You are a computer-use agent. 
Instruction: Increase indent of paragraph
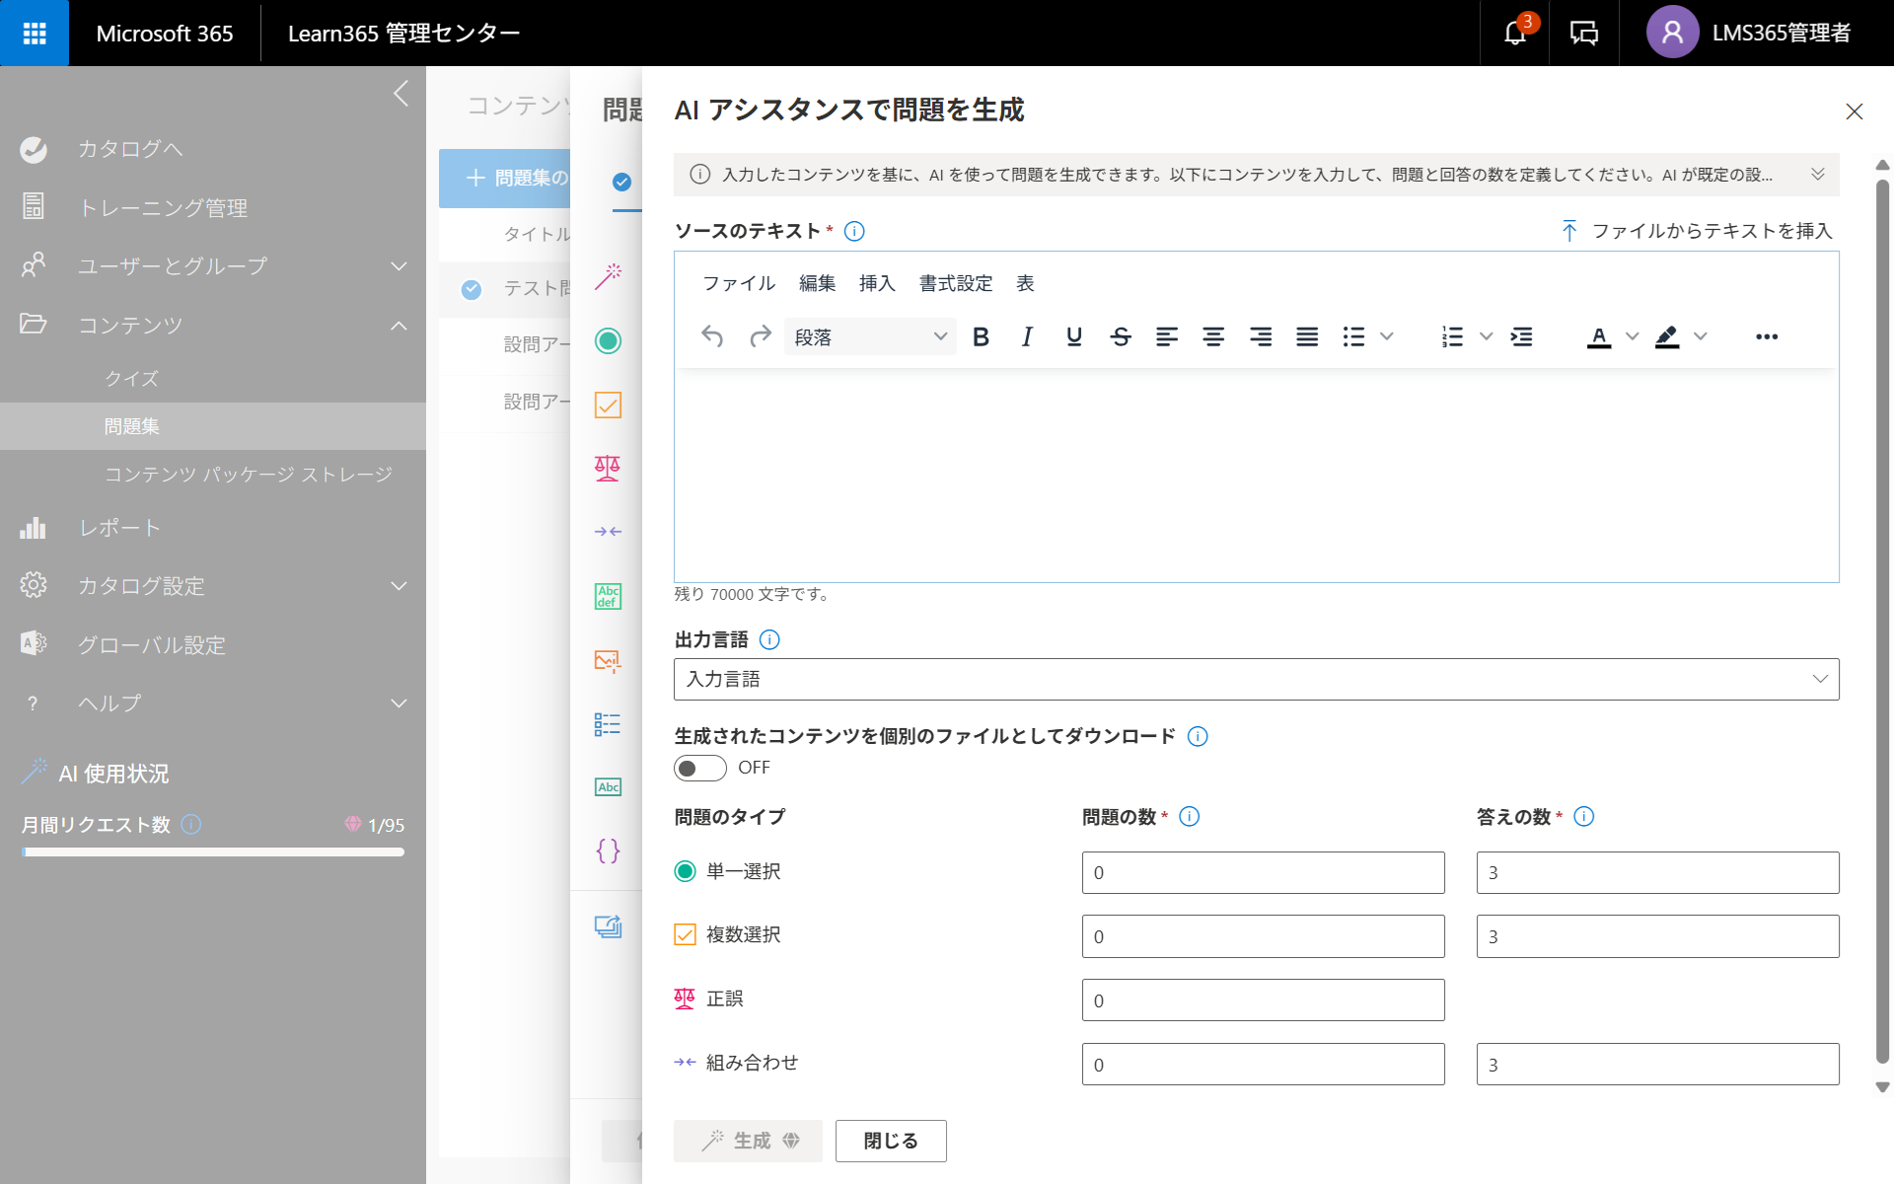(1522, 336)
